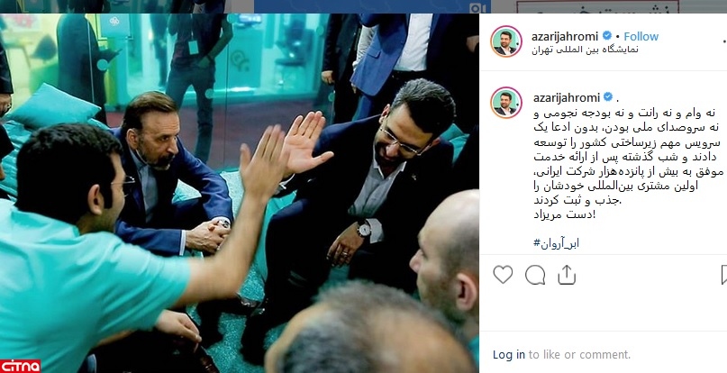Open the Log in link
Viewport: 727px width, 373px height.
tap(509, 355)
